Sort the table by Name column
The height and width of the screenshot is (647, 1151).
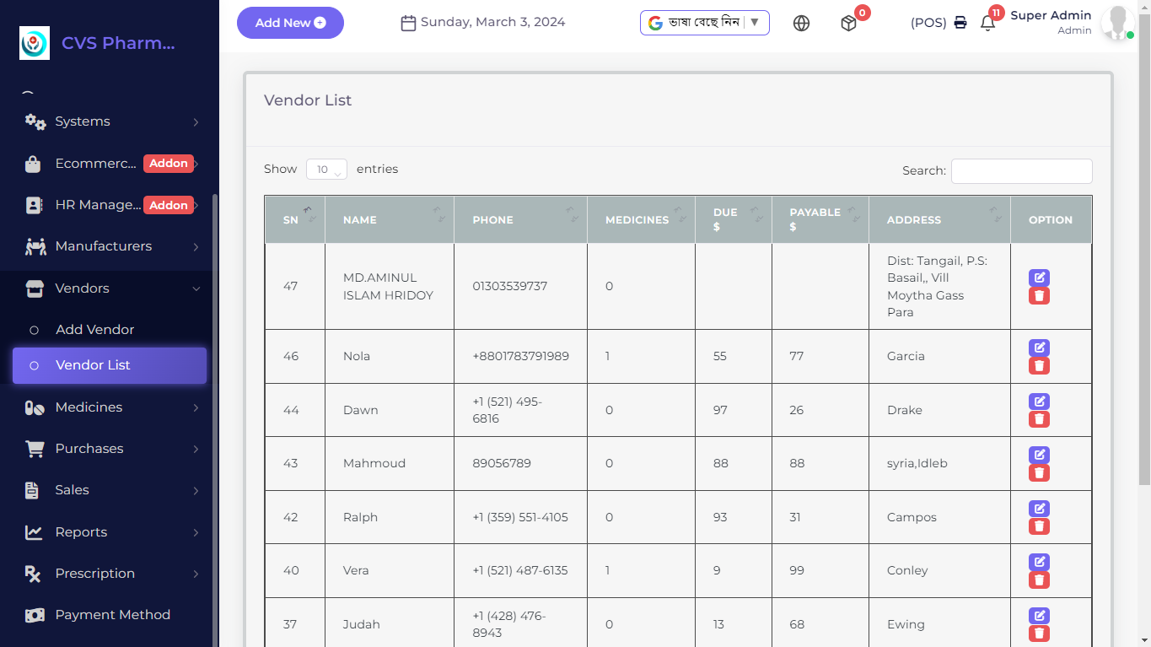pyautogui.click(x=390, y=219)
